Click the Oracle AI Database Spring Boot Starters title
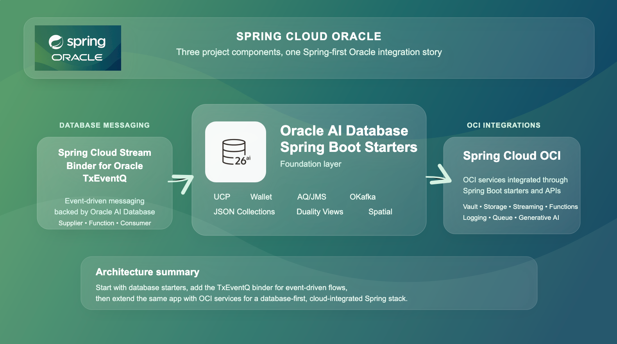Viewport: 617px width, 344px height. (x=348, y=139)
